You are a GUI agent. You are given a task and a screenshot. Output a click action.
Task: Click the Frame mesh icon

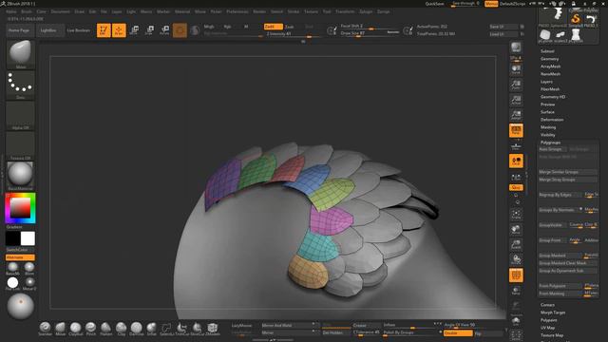click(x=516, y=214)
